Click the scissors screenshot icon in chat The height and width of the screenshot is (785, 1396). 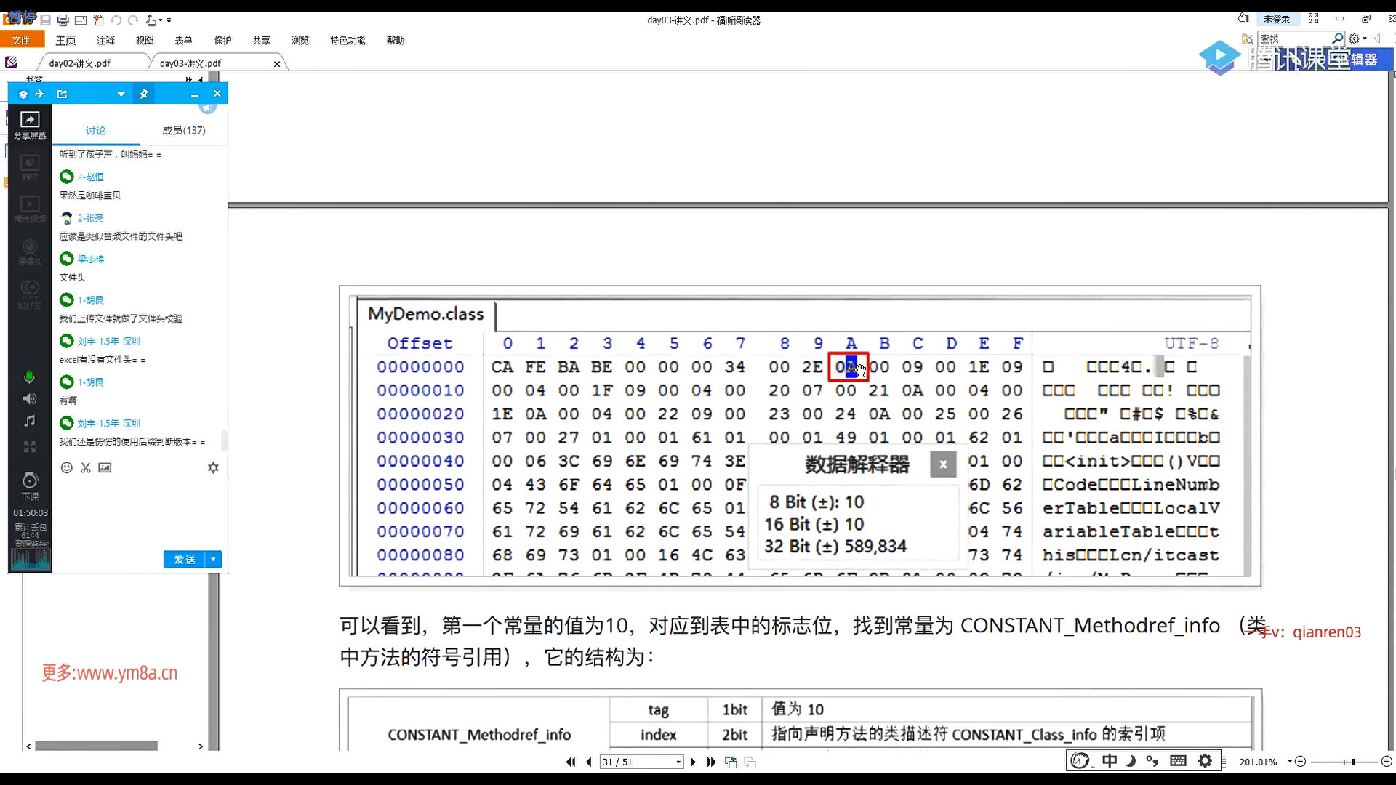tap(86, 468)
